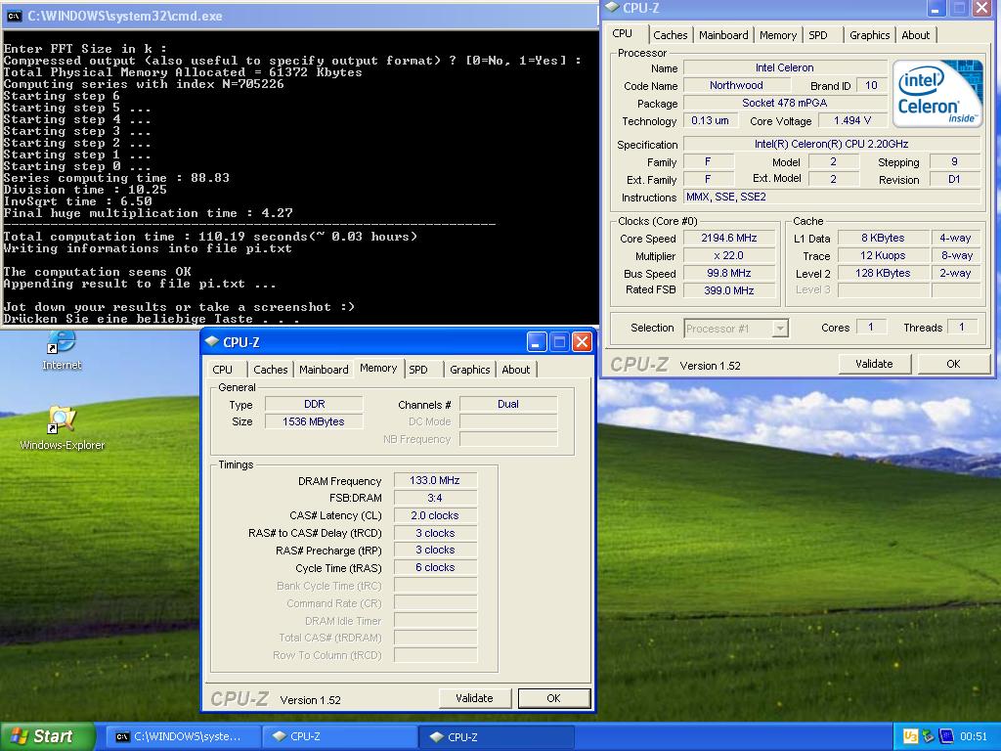Click the Memory window CPU-Z title icon
The height and width of the screenshot is (751, 1001).
coord(211,341)
